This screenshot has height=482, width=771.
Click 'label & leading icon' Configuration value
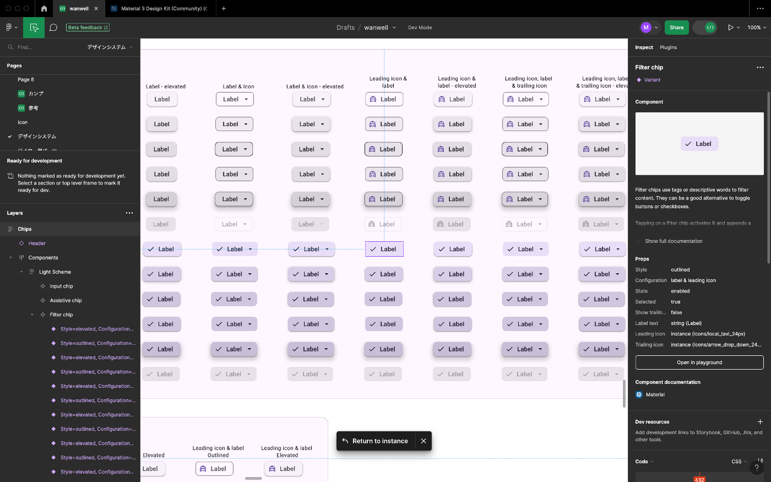point(693,280)
